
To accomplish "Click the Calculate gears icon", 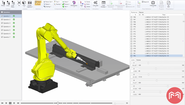I will pos(95,3).
